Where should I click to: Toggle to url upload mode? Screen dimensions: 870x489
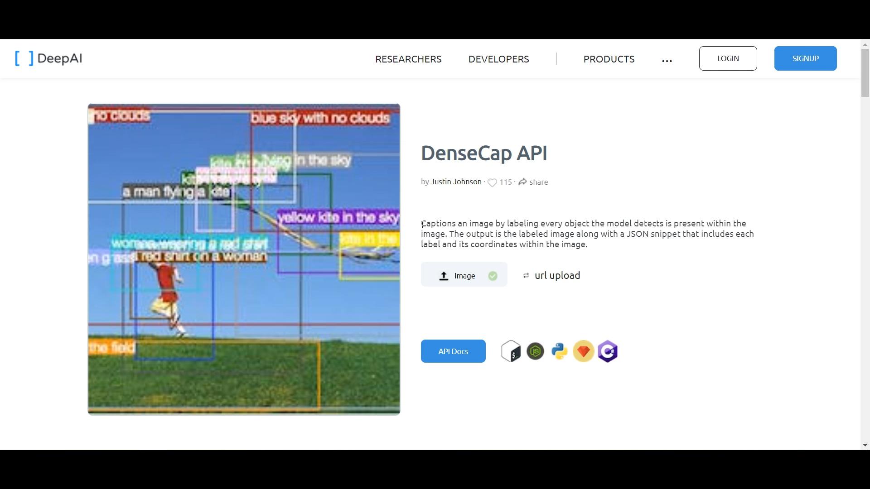(552, 275)
